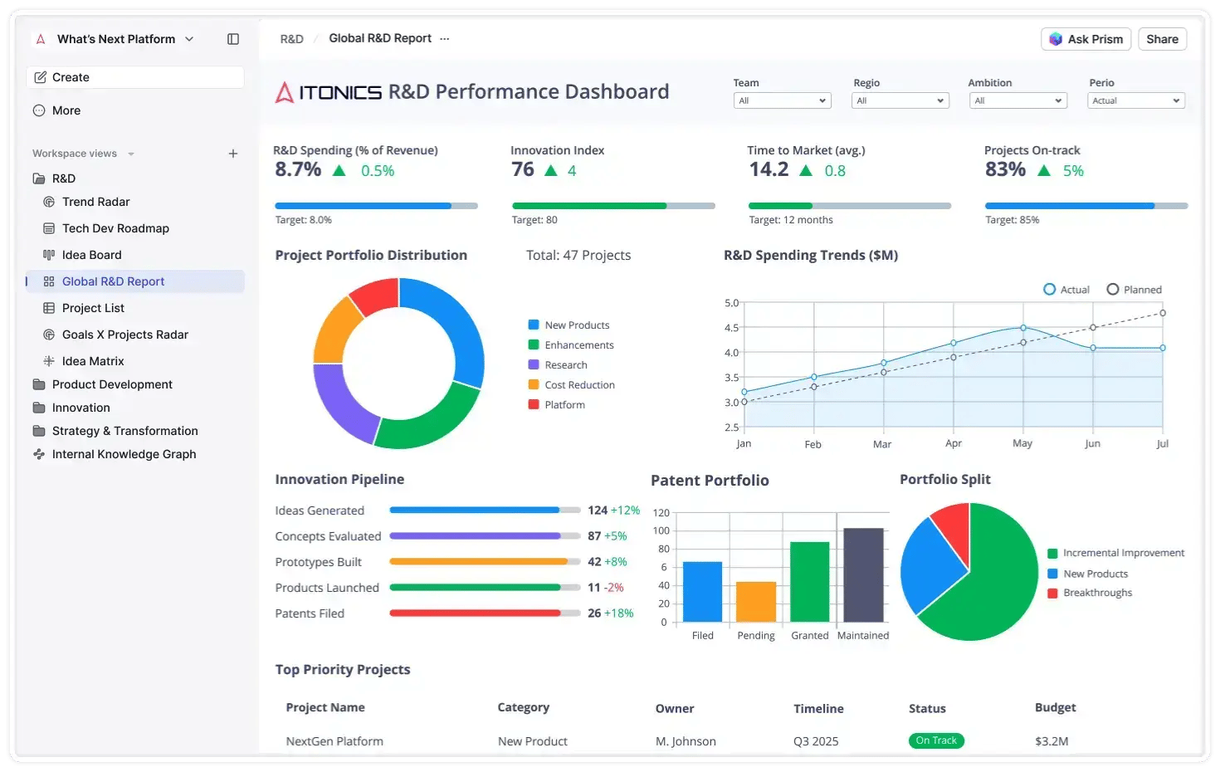1220x772 pixels.
Task: Select the Global R&D Report view
Action: [x=134, y=281]
